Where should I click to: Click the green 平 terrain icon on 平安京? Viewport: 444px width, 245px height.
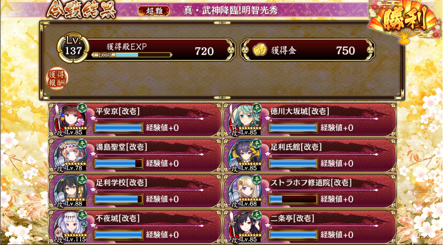pos(82,108)
